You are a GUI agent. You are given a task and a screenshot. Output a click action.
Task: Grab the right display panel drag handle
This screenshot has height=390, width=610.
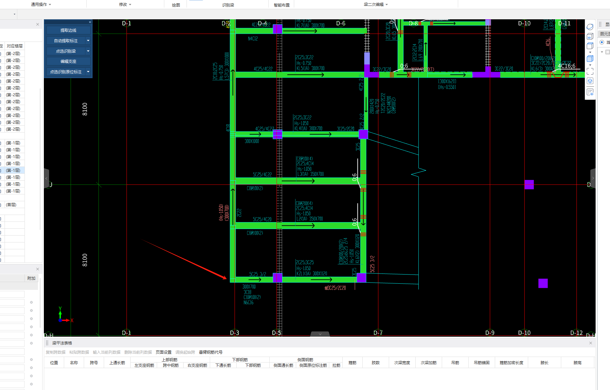pyautogui.click(x=600, y=24)
